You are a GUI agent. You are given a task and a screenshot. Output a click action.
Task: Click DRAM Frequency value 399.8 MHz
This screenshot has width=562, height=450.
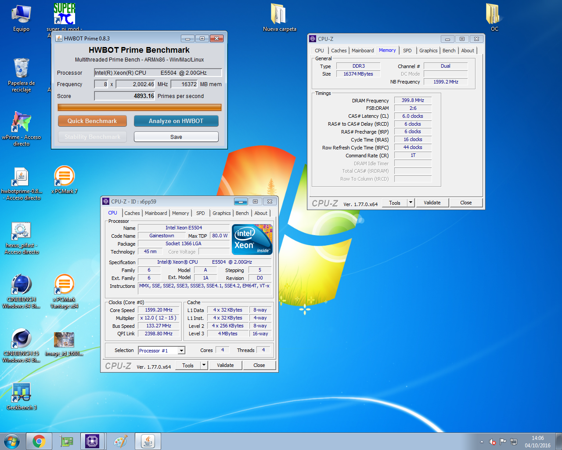(413, 100)
